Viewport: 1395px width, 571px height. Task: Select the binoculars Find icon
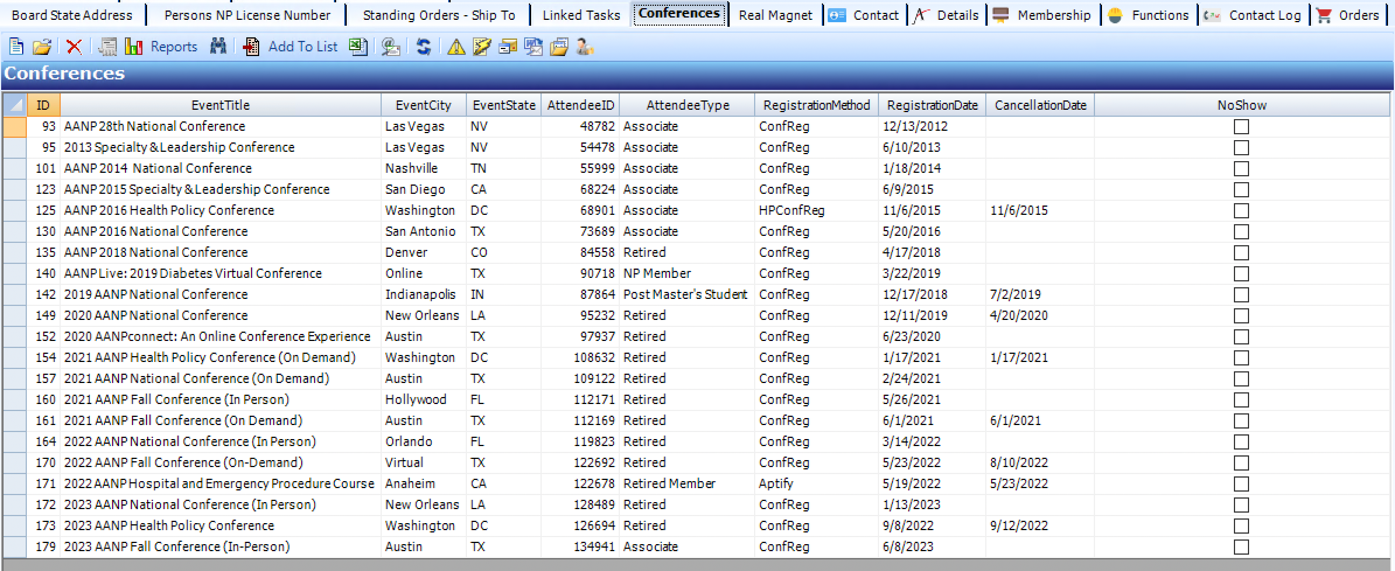tap(218, 47)
